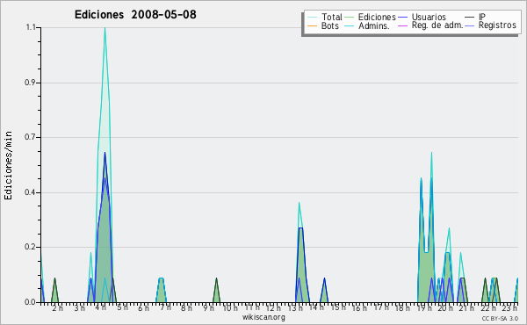Viewport: 527px width, 325px height.
Task: Click the 21 h x-axis label
Action: click(x=467, y=307)
